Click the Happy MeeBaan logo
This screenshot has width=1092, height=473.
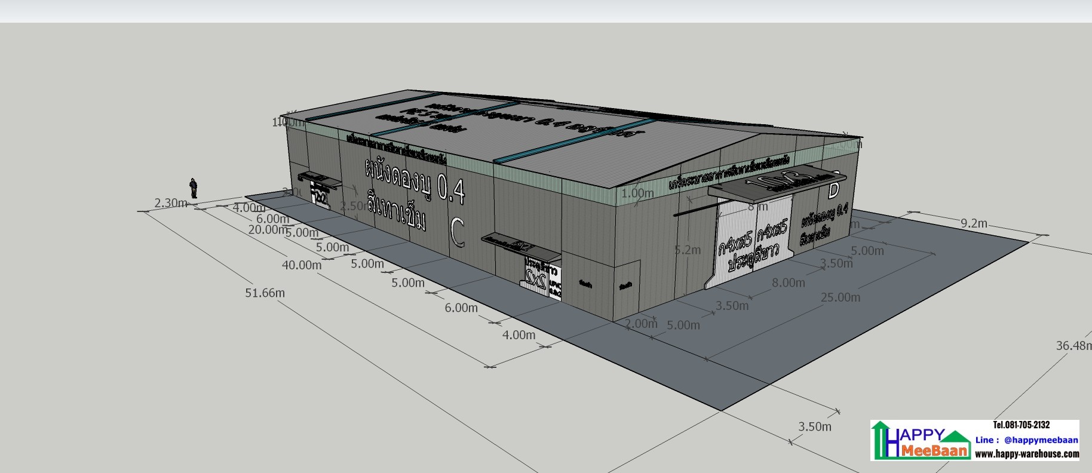click(x=920, y=441)
